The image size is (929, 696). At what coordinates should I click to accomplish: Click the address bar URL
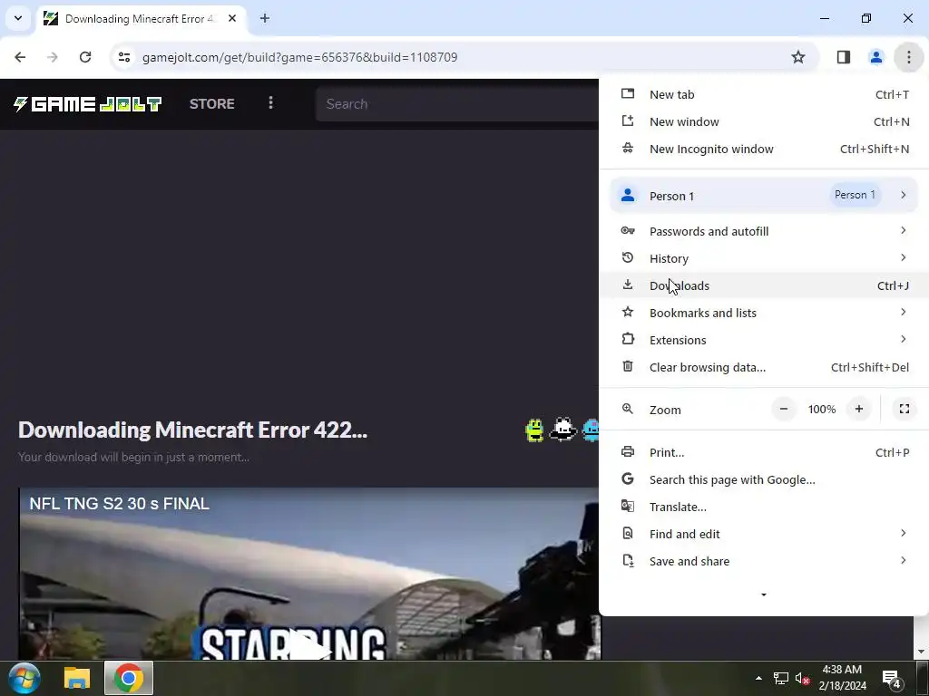(x=299, y=57)
